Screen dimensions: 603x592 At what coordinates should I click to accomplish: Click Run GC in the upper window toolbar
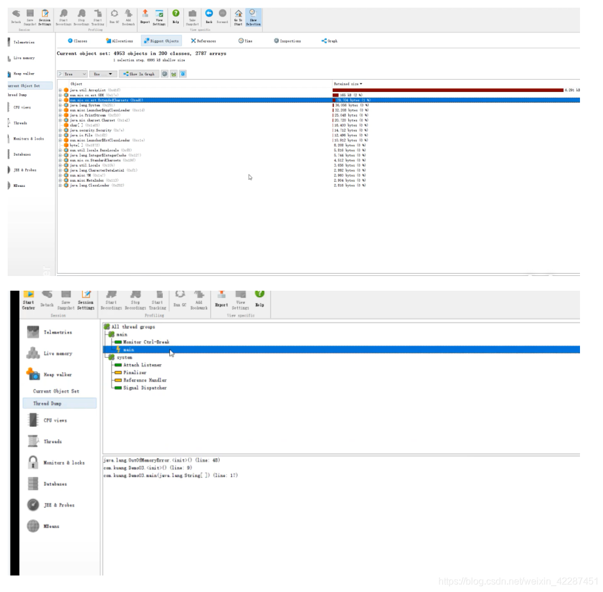point(114,17)
